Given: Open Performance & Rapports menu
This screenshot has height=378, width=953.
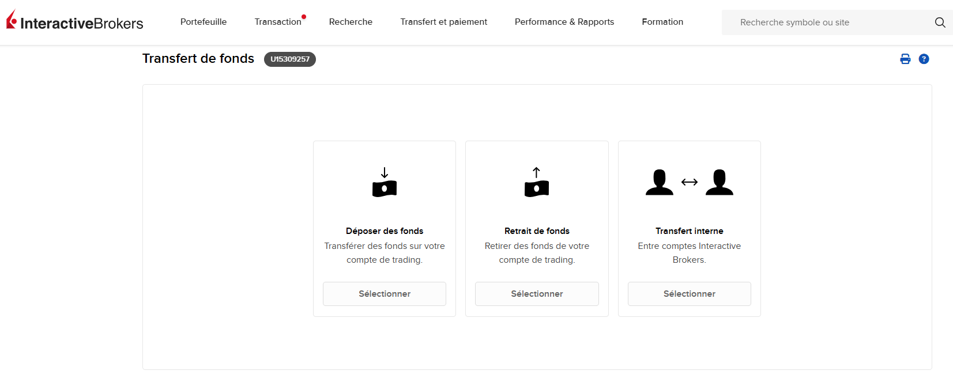Looking at the screenshot, I should [564, 22].
